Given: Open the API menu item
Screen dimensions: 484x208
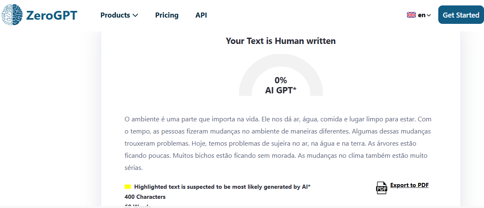Looking at the screenshot, I should (201, 15).
